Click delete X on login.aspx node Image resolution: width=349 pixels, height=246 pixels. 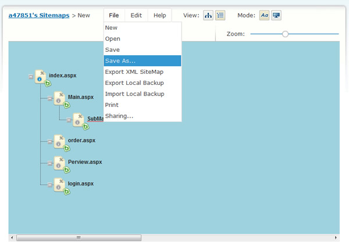pyautogui.click(x=61, y=180)
